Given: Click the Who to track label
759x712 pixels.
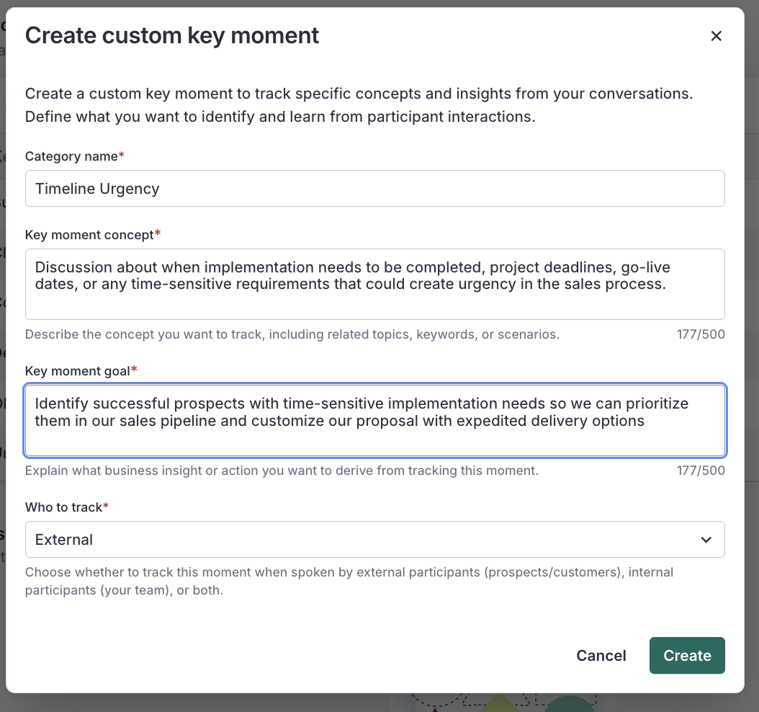Looking at the screenshot, I should [x=66, y=507].
